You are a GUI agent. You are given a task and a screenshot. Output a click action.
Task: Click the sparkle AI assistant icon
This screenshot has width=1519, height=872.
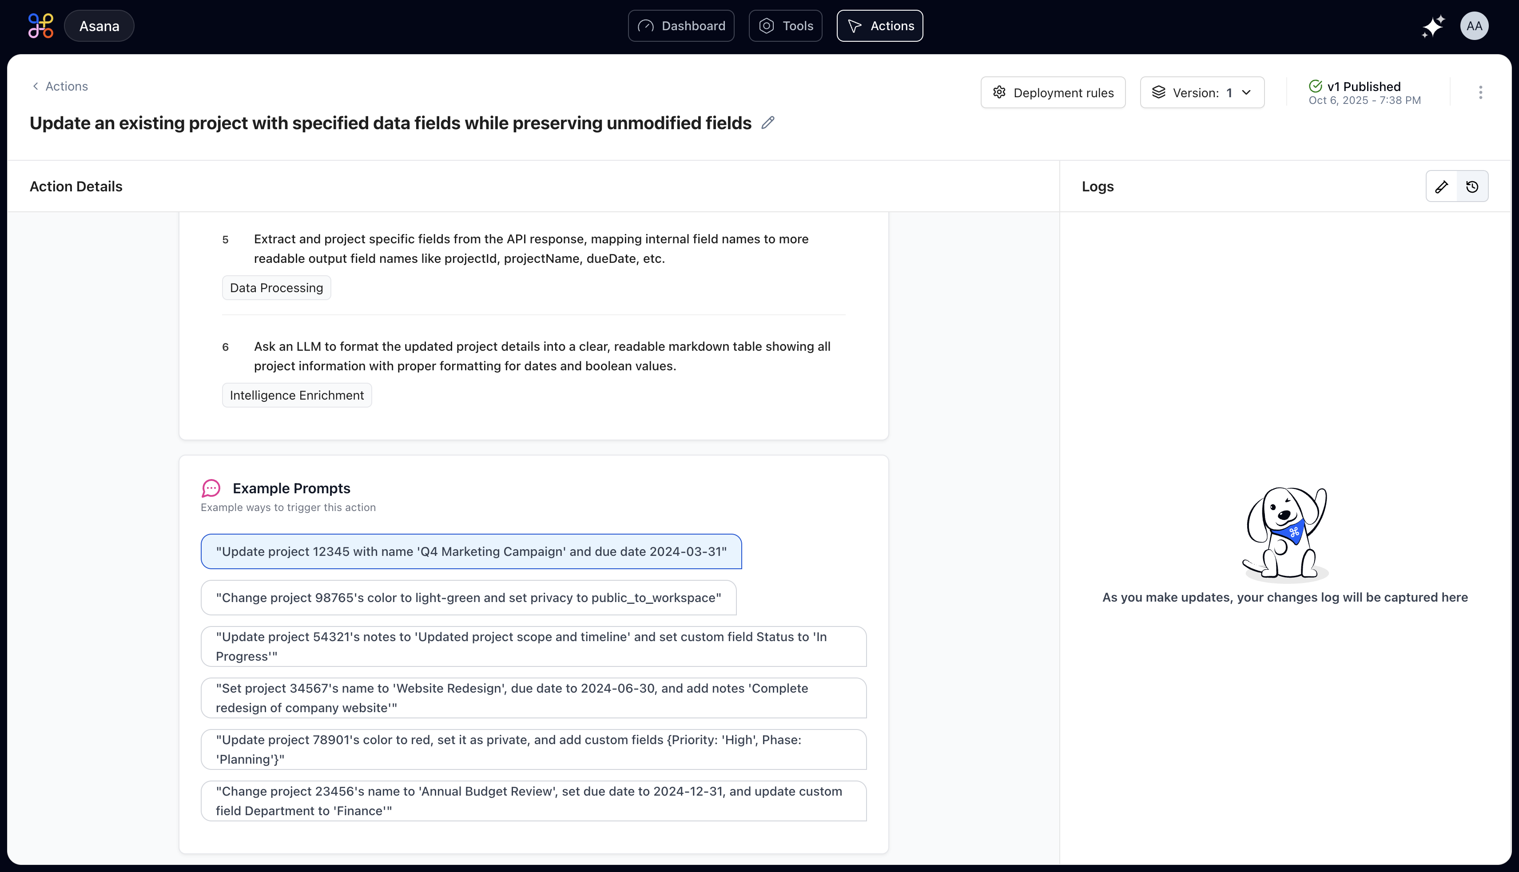point(1433,26)
